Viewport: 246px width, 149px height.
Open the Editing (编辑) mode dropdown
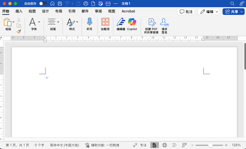pos(209,12)
